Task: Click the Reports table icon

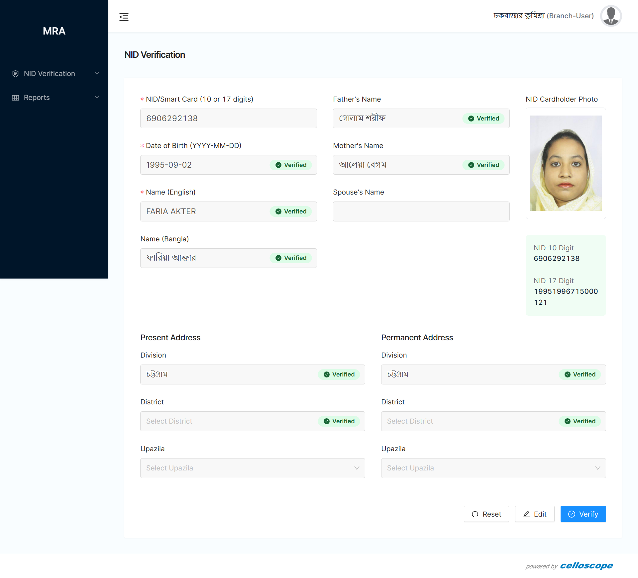Action: (x=15, y=98)
